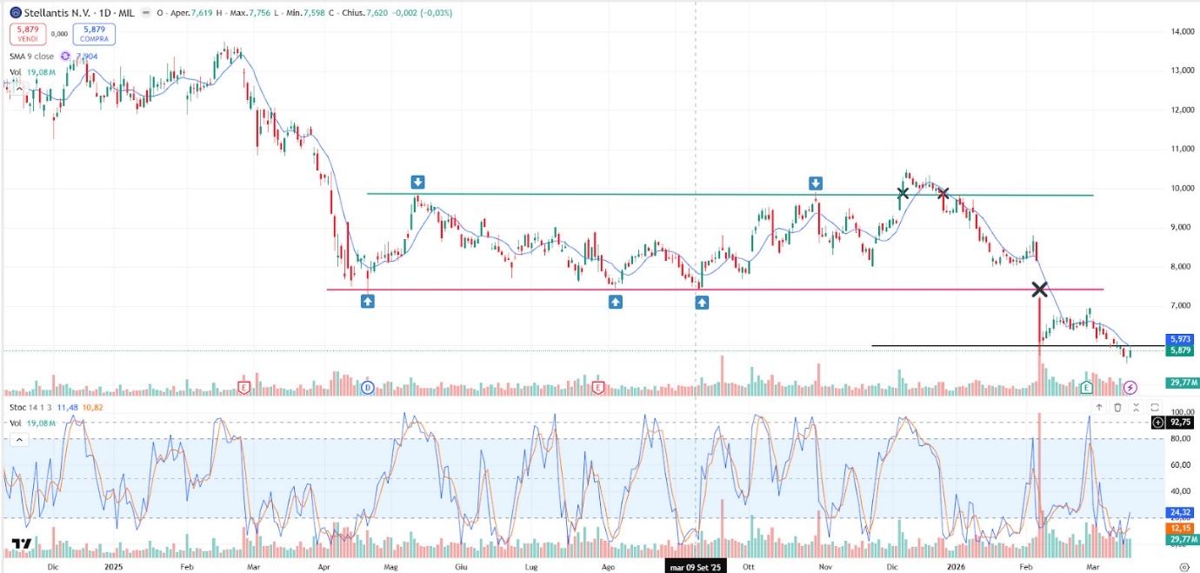
Task: Open the SMA 9 close indicator legend
Action: pyautogui.click(x=32, y=57)
